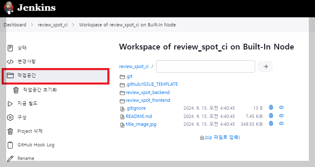The image size is (315, 167).
Task: Select the 작업공간 sidebar item
Action: 55,76
